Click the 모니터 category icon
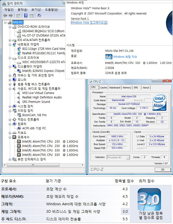173x224 pixels. [x=14, y=79]
